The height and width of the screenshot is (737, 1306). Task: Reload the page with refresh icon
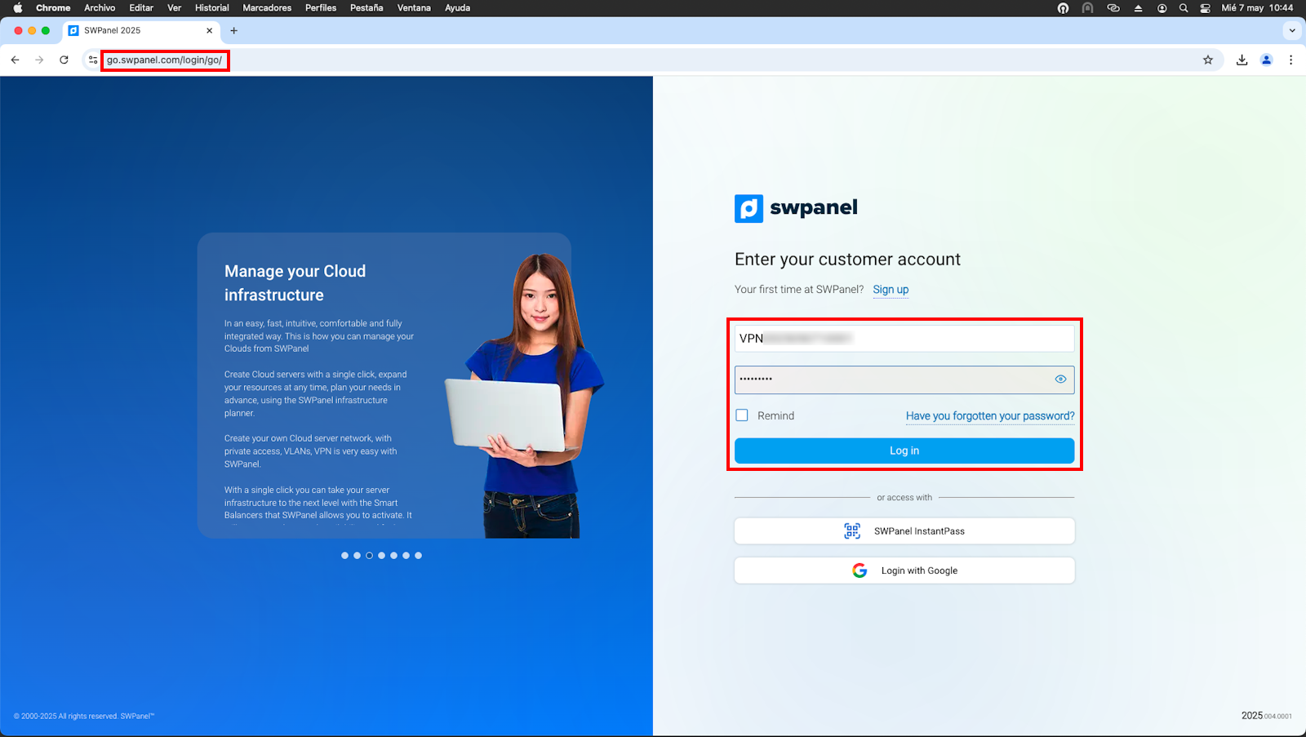click(x=64, y=60)
